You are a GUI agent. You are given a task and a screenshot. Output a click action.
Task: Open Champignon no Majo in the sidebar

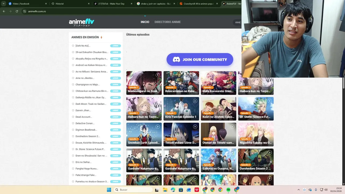click(88, 85)
